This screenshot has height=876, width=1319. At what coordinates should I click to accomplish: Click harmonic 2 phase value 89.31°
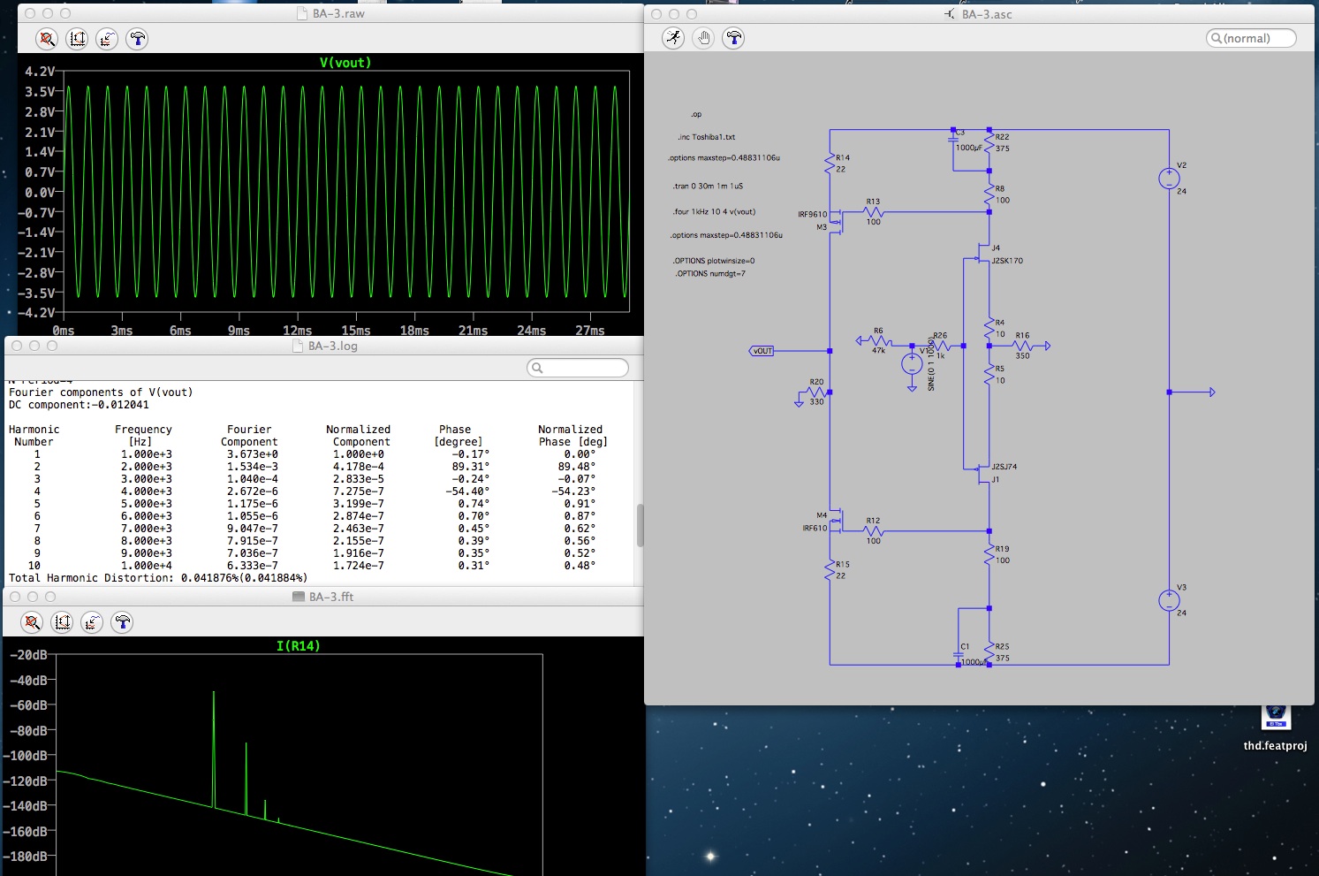point(470,467)
